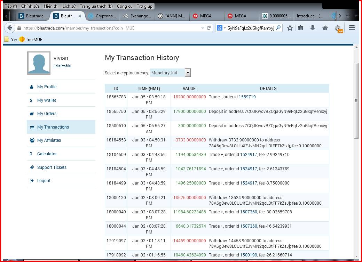Viewport: 362px width, 262px height.
Task: Close the active Bleutrade tab
Action: (80, 16)
